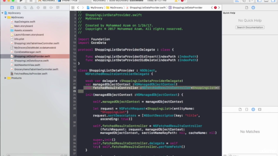Jump to previous issue arrow
This screenshot has width=278, height=156.
[212, 8]
